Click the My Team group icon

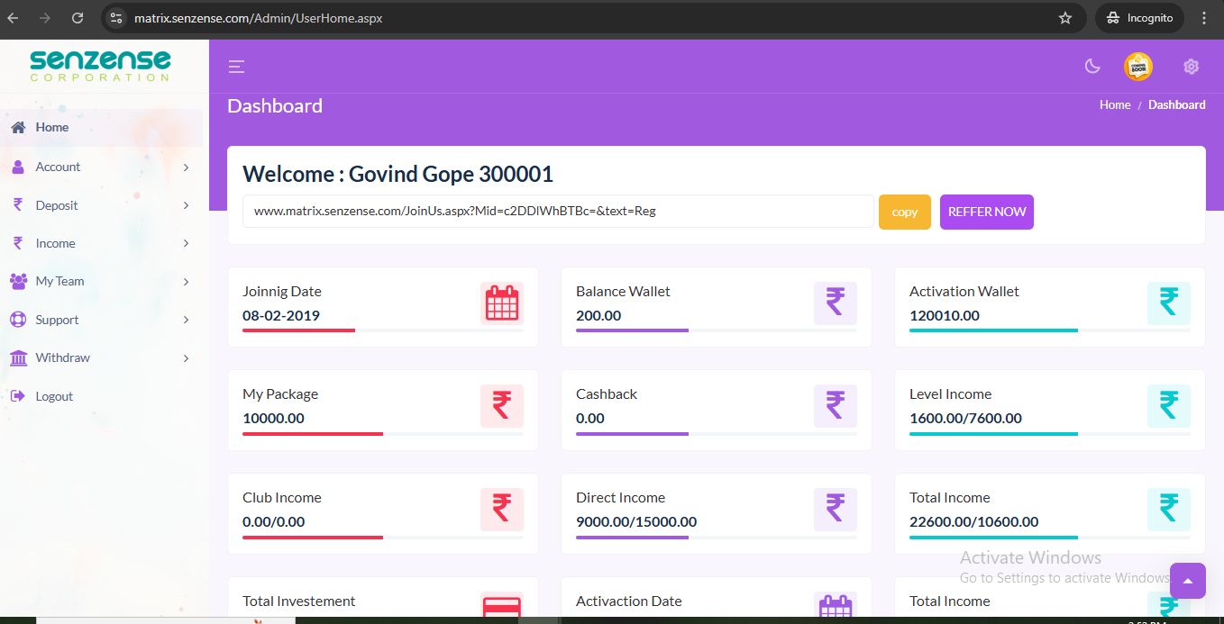coord(18,281)
